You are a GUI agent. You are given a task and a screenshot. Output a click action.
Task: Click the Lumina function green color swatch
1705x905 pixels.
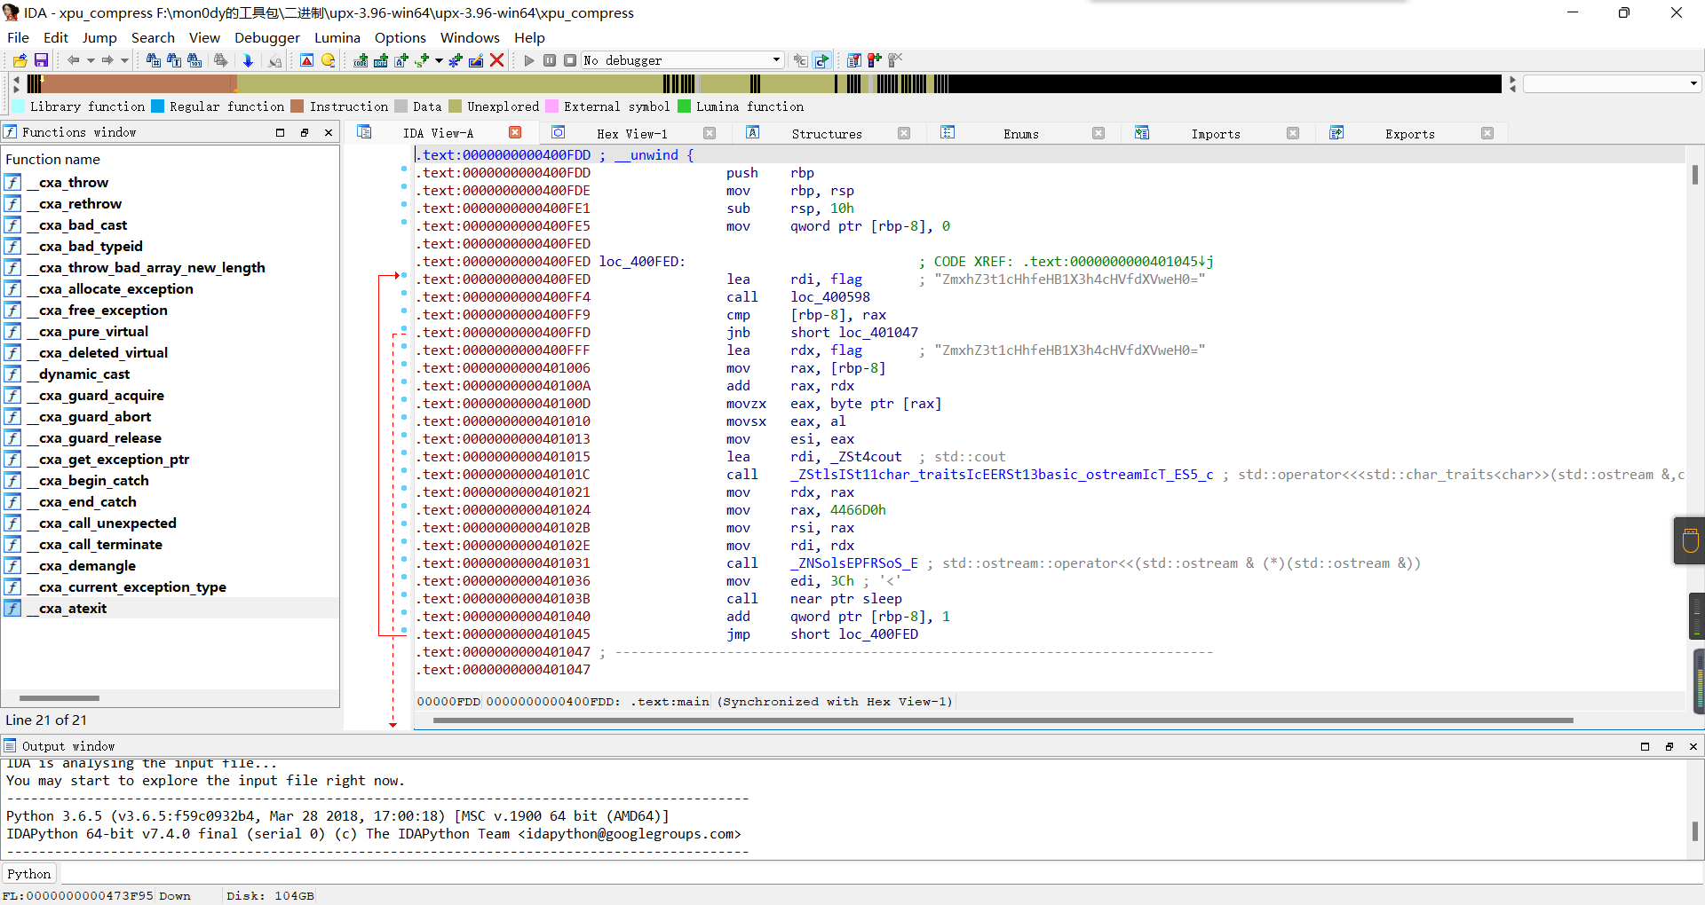tap(685, 106)
